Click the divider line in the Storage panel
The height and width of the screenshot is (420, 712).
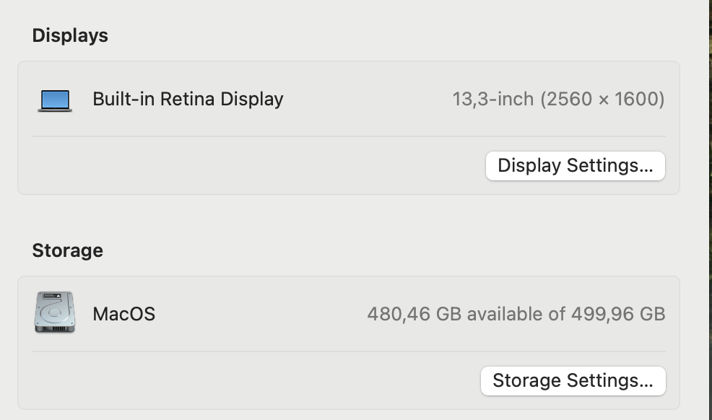pos(348,351)
